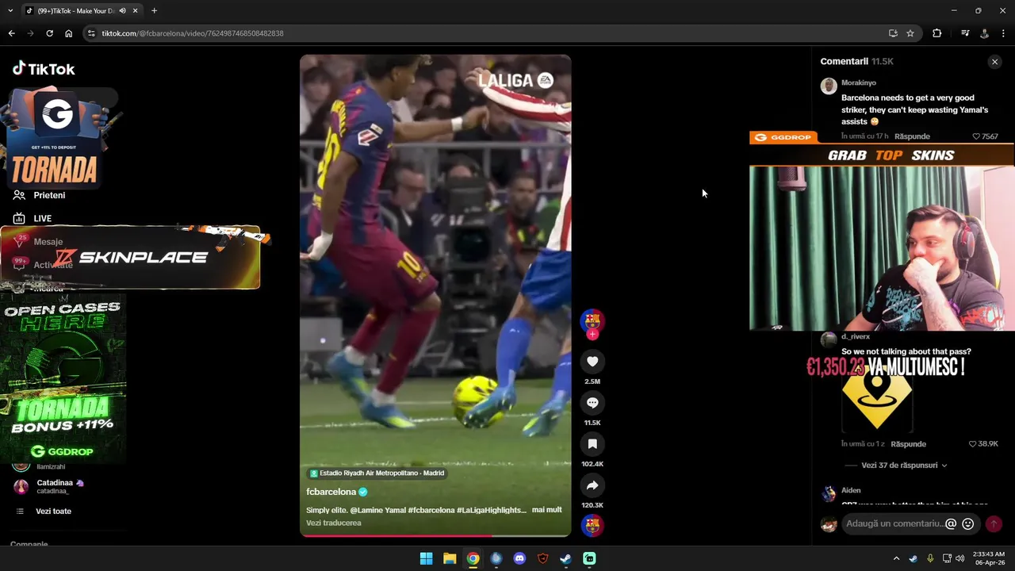Open Discord from the taskbar

pyautogui.click(x=519, y=558)
